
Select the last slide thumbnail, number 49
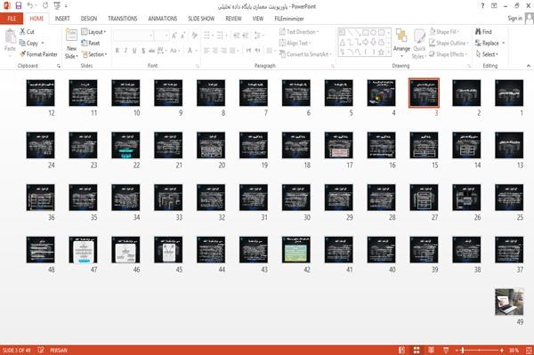[x=509, y=302]
